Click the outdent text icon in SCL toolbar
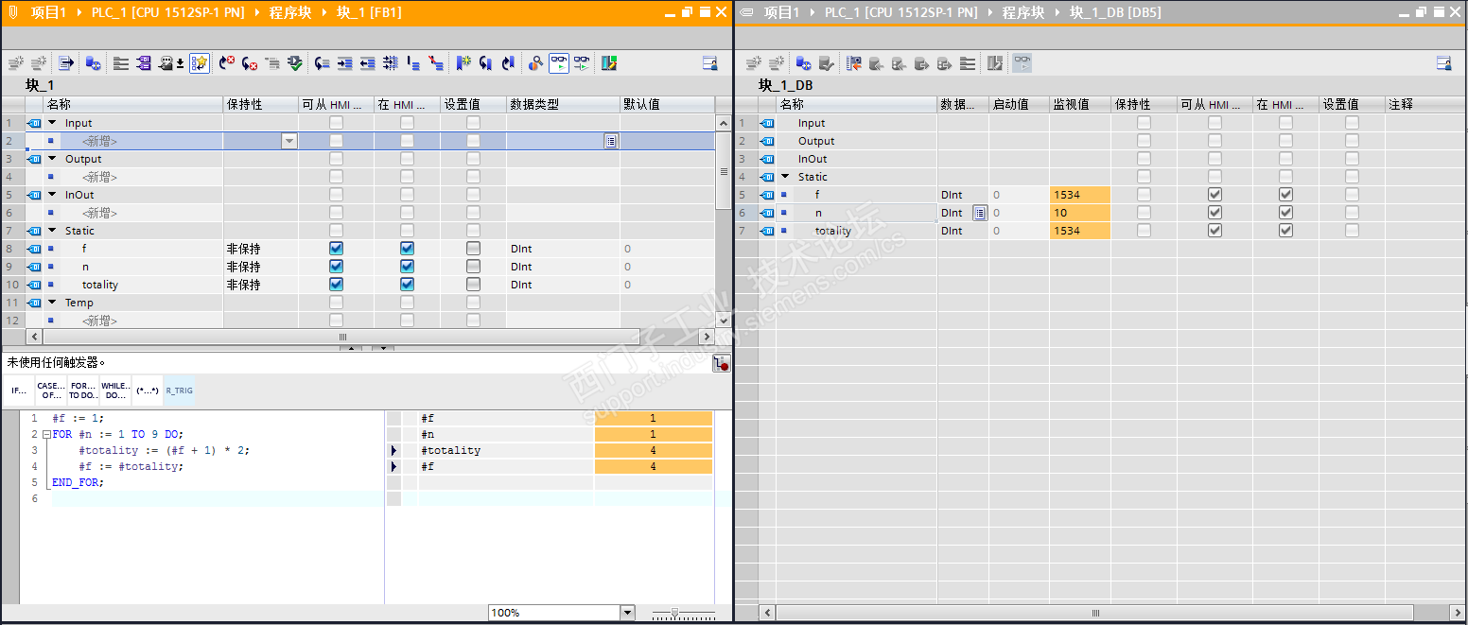 pyautogui.click(x=368, y=63)
